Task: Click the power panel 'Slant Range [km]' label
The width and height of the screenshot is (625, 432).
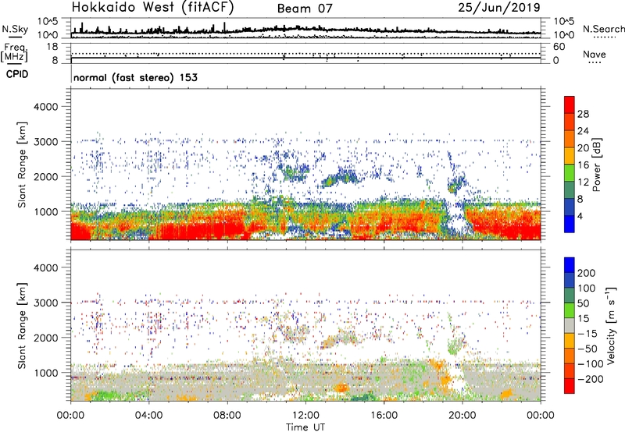Action: 22,165
